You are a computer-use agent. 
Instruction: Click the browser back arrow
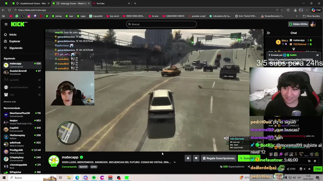3,10
